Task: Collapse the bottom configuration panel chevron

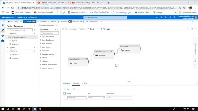Action: (196, 84)
